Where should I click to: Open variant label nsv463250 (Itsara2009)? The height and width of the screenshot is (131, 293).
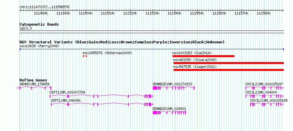tap(195, 60)
